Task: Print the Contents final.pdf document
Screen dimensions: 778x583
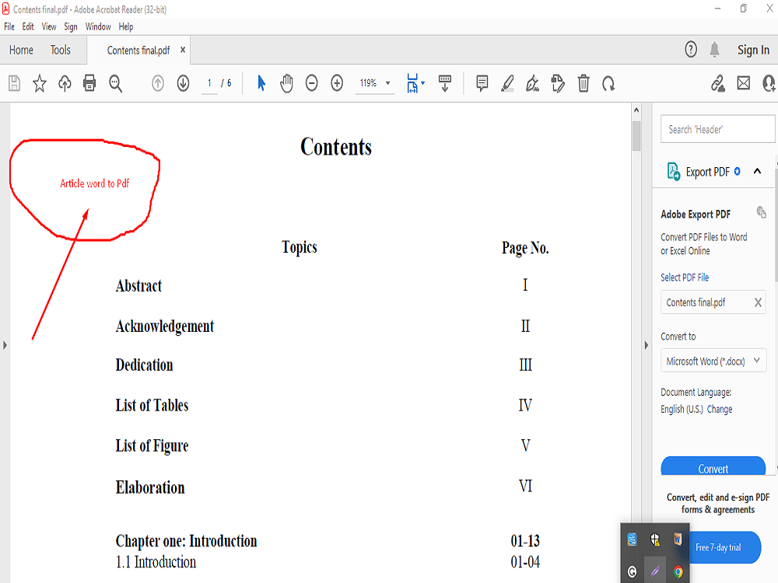Action: point(89,82)
